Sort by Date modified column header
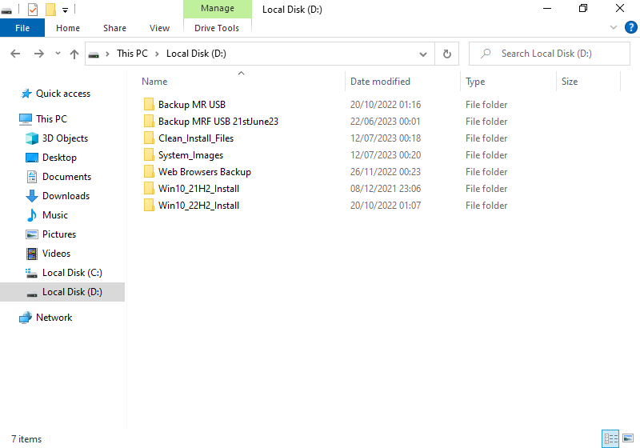The width and height of the screenshot is (640, 448). (x=381, y=82)
